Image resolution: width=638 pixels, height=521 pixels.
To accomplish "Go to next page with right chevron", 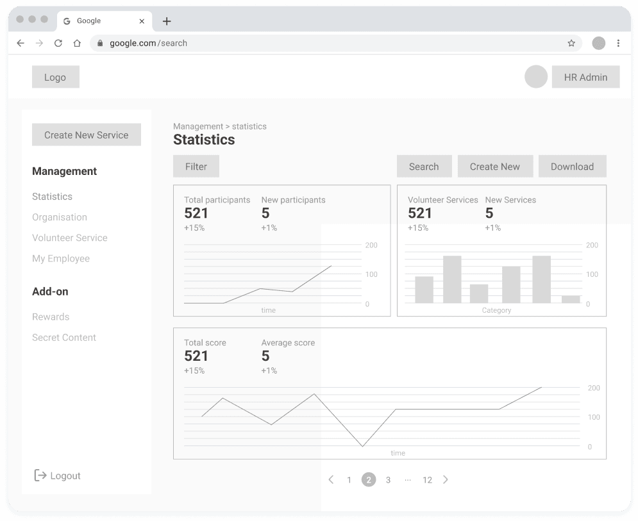I will [x=446, y=479].
